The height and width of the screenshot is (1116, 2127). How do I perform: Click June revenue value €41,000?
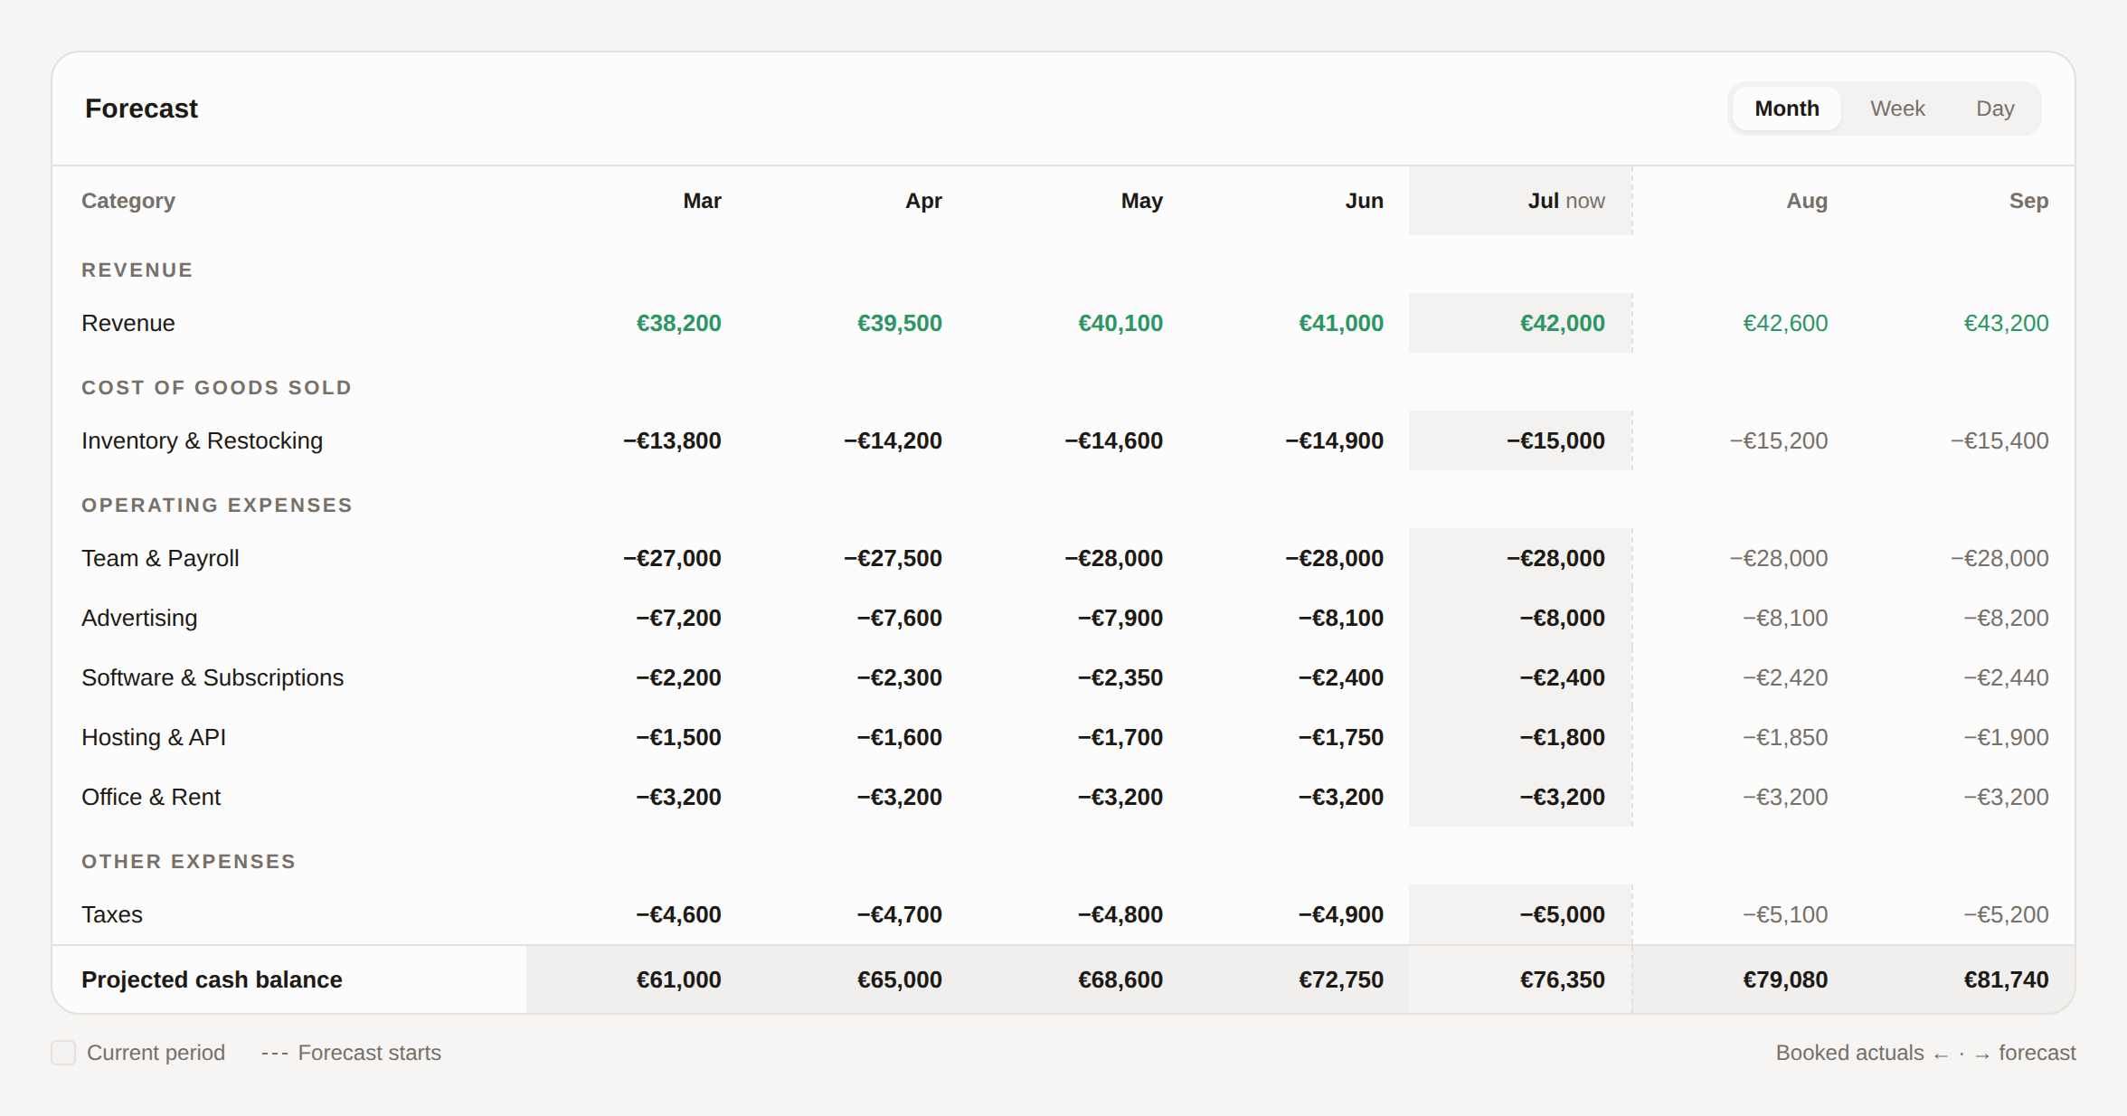[x=1340, y=323]
